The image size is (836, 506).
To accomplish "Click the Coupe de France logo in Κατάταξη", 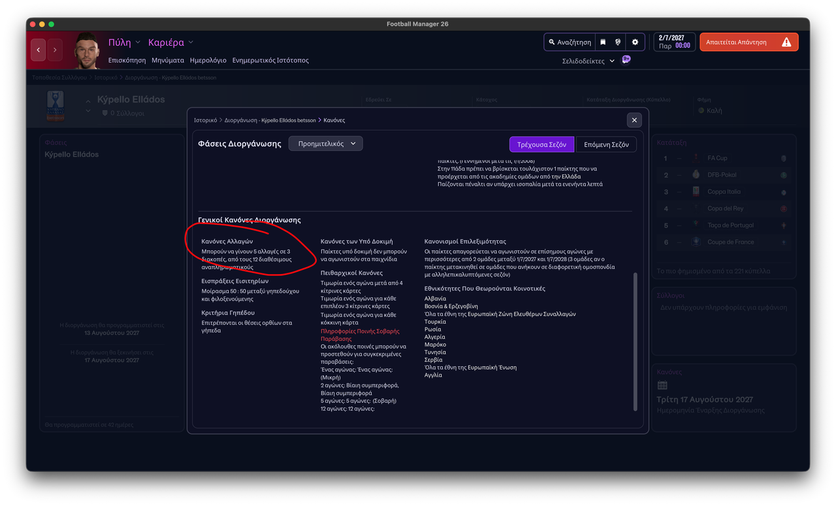I will click(696, 242).
